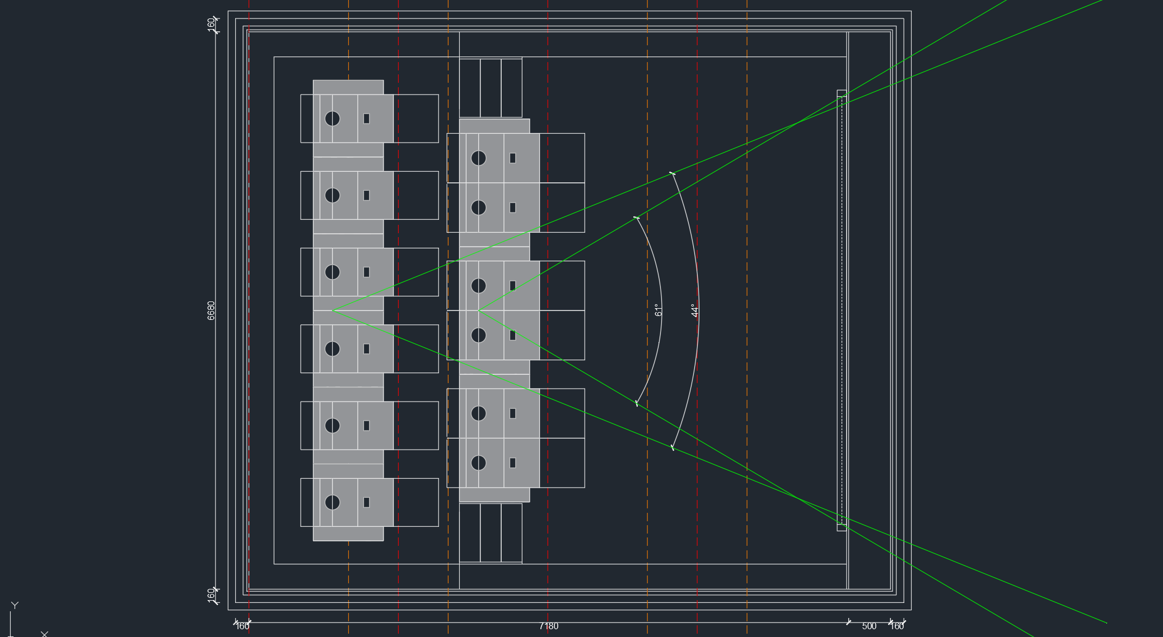
Task: Click the UCS X axis icon label
Action: click(x=44, y=634)
